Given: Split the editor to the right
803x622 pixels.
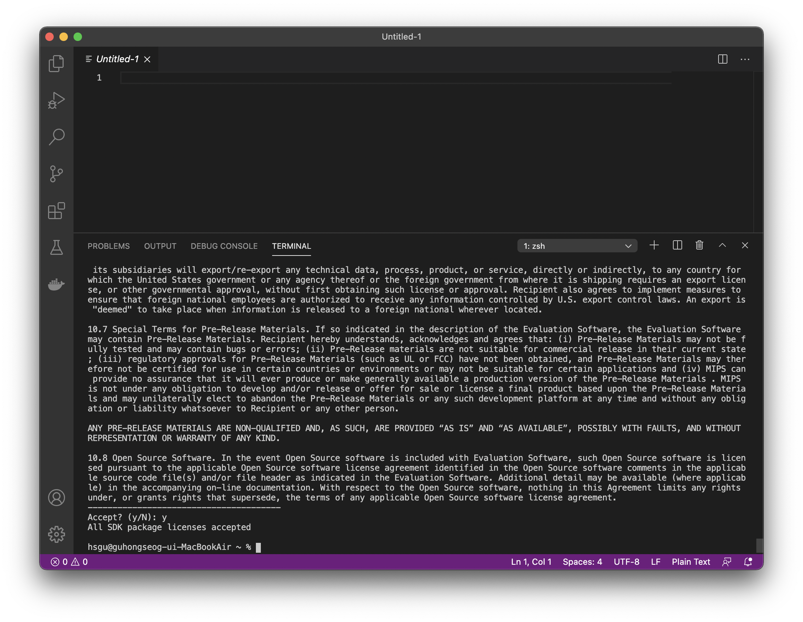Looking at the screenshot, I should (x=722, y=59).
